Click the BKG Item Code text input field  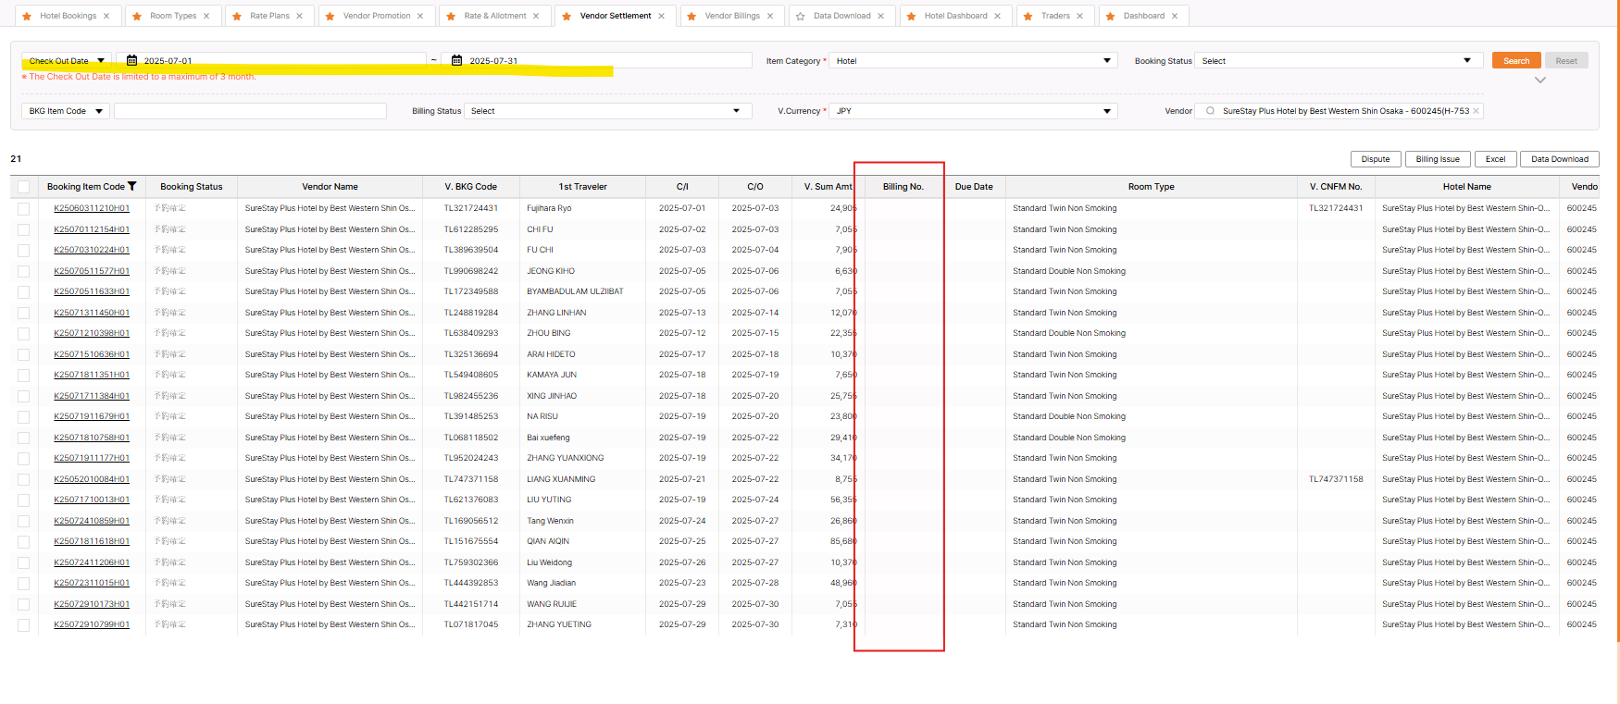tap(250, 111)
